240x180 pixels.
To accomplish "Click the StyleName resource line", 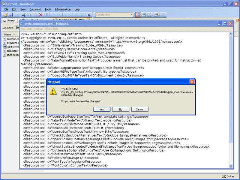I will click(x=73, y=45).
